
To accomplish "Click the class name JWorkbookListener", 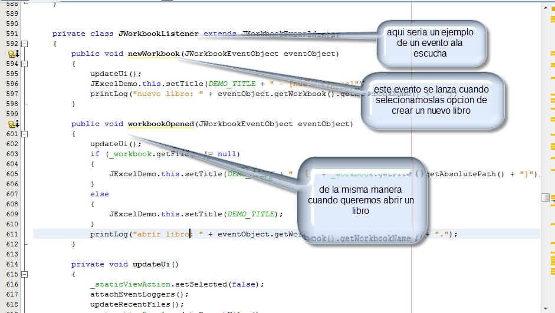I will point(159,34).
